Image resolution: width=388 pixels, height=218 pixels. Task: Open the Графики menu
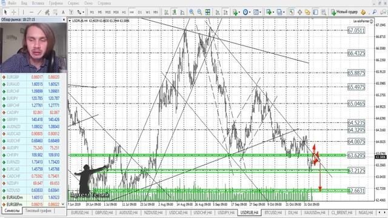click(x=56, y=3)
